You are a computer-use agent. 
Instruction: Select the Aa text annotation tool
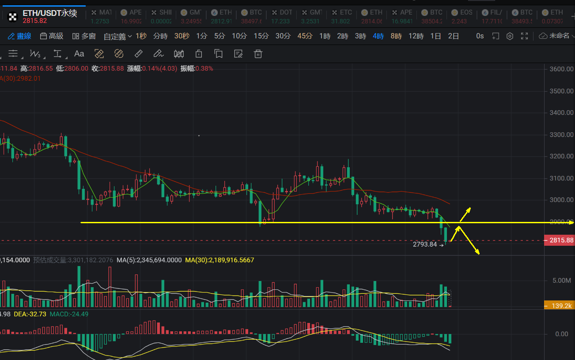click(x=79, y=54)
